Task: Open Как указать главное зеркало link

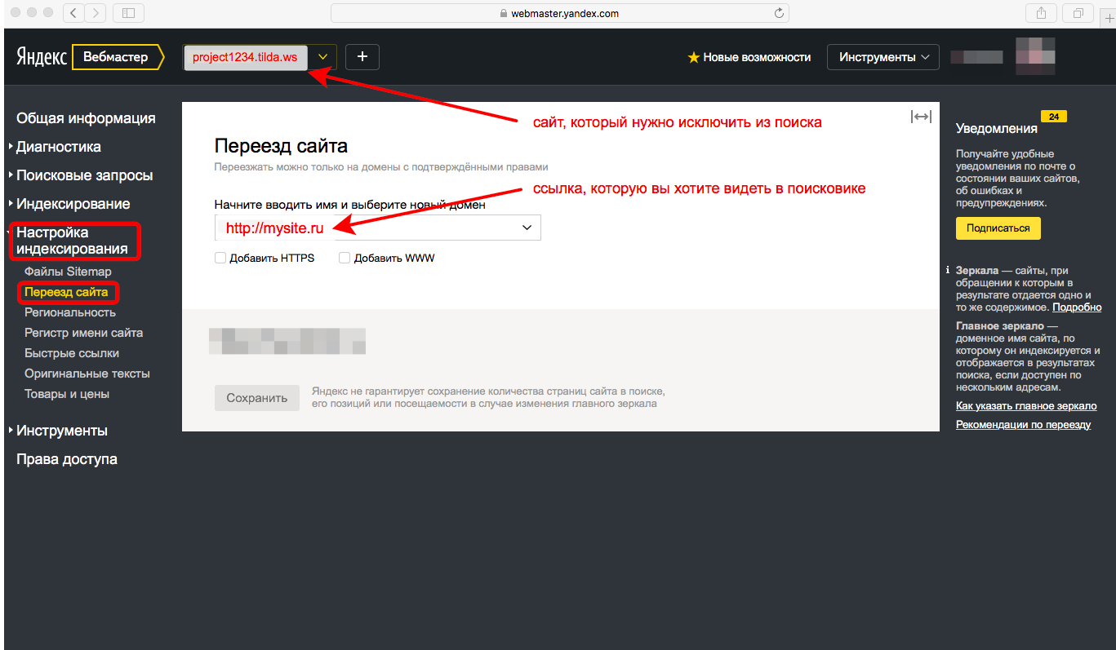Action: pos(1026,406)
